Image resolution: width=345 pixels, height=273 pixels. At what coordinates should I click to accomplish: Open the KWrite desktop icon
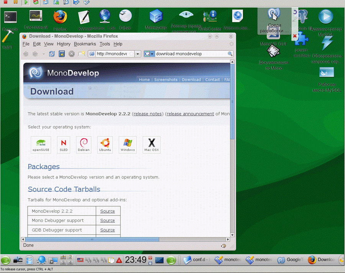pos(84,17)
